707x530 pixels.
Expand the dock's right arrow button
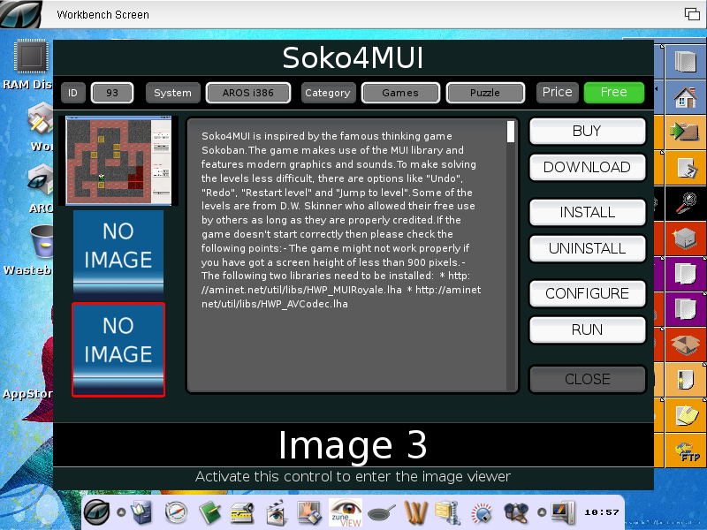click(x=542, y=512)
